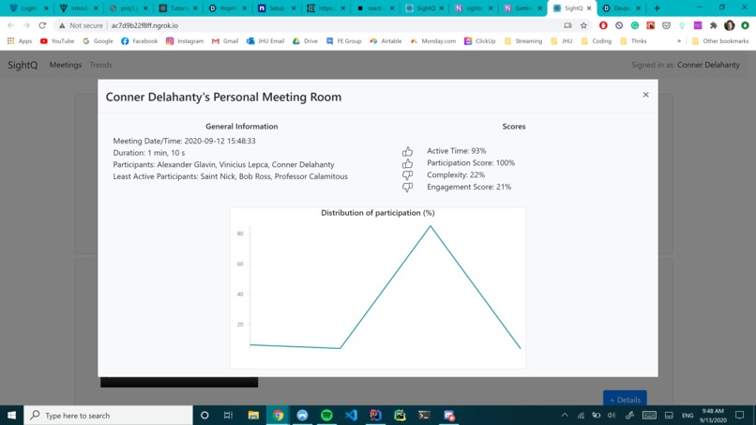Screen dimensions: 756x425
Task: Click the participation chart peak point
Action: coord(431,226)
